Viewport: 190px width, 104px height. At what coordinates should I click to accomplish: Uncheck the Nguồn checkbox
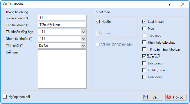(98, 22)
